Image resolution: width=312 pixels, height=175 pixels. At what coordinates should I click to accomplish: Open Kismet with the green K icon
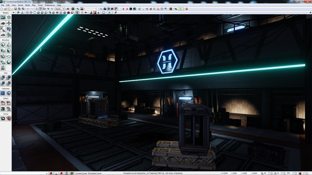click(x=78, y=9)
